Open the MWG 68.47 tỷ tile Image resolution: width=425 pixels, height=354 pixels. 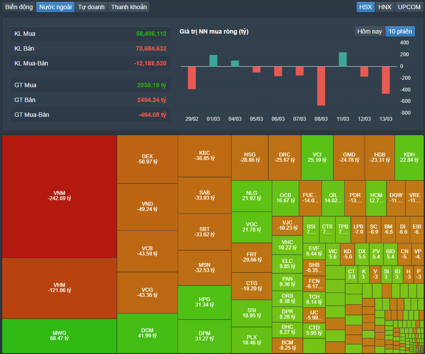[59, 336]
